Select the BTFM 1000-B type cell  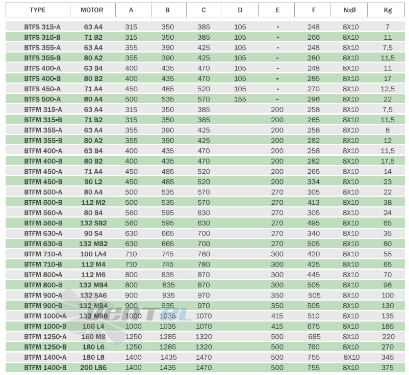point(45,326)
